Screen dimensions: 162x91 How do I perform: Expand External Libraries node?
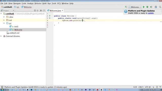click(1, 36)
